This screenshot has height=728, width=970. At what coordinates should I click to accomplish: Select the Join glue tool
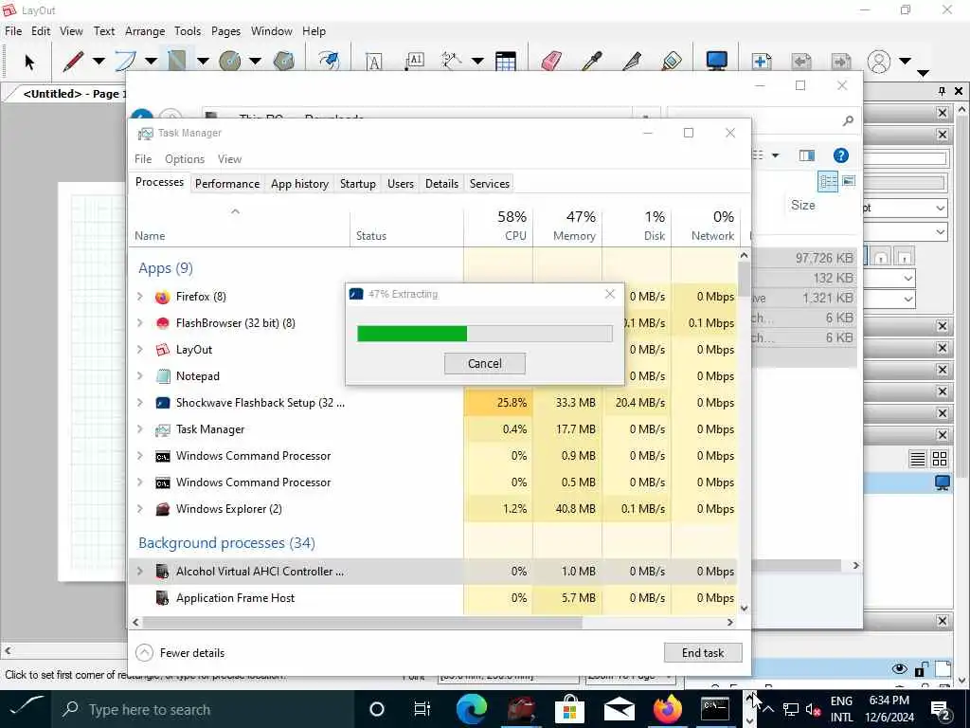click(x=672, y=61)
